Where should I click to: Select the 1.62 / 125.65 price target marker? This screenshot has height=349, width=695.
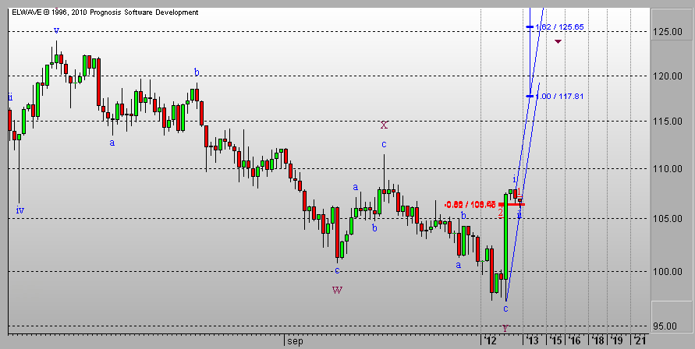(557, 27)
